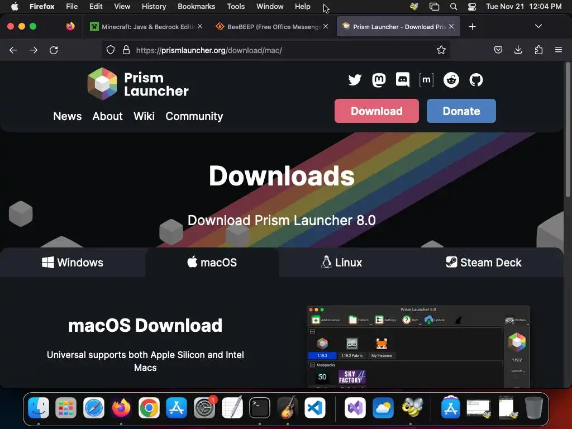Open Google Chrome from the Dock
Image resolution: width=572 pixels, height=429 pixels.
pyautogui.click(x=149, y=407)
